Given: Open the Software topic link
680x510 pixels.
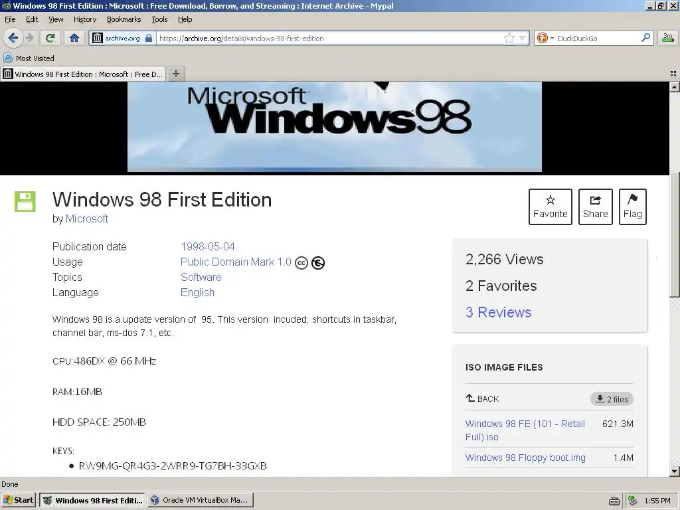Looking at the screenshot, I should pyautogui.click(x=201, y=277).
